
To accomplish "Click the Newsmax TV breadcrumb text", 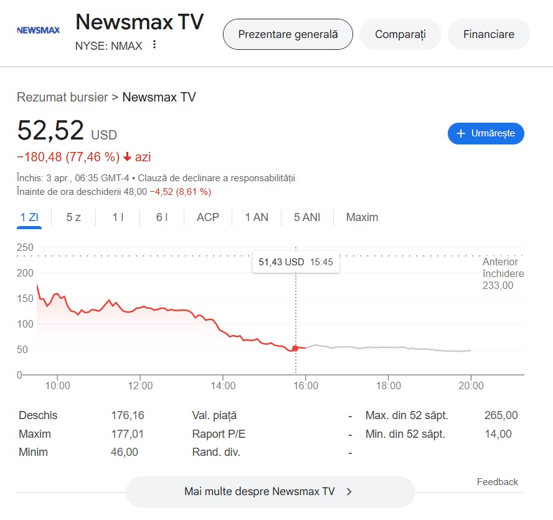I will [159, 97].
